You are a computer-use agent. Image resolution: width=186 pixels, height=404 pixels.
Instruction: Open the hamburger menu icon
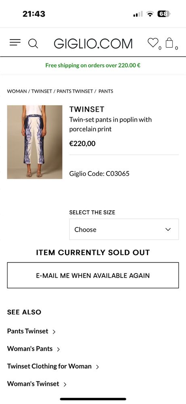(15, 42)
